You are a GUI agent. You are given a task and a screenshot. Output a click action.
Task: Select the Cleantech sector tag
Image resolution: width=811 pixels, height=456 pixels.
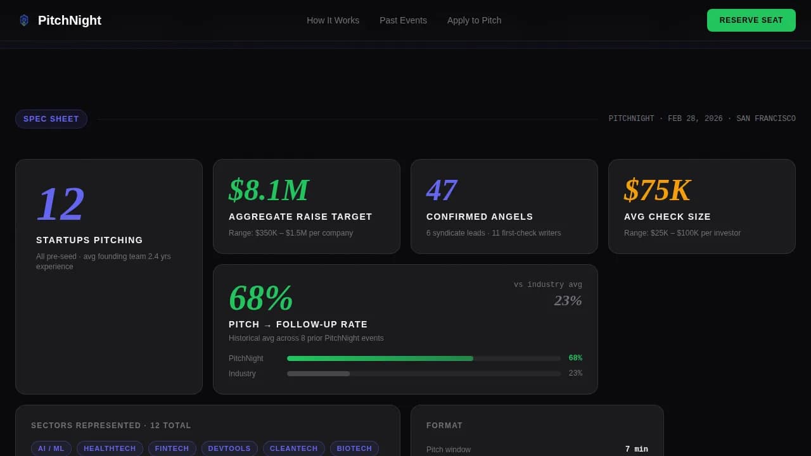[294, 448]
